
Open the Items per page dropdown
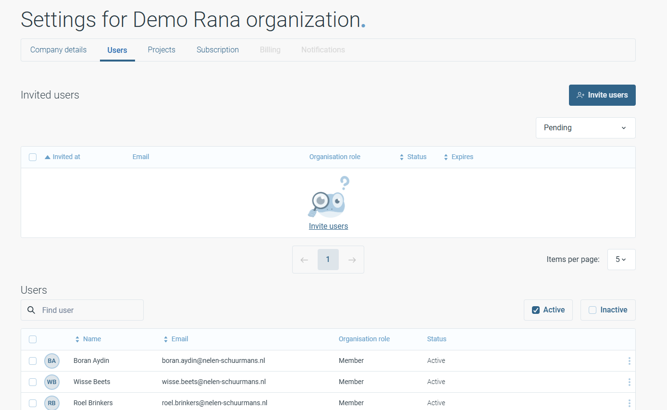click(621, 260)
